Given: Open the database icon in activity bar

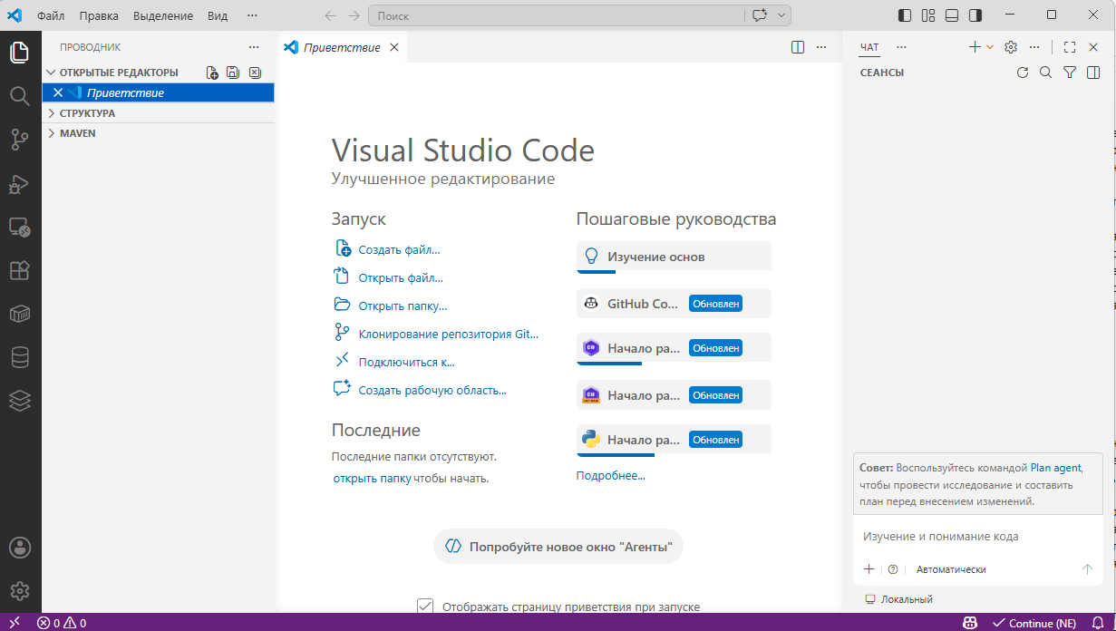Looking at the screenshot, I should click(x=20, y=357).
